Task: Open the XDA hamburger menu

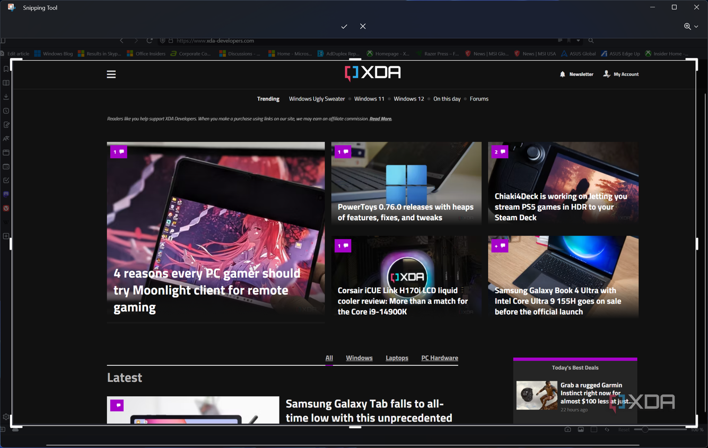Action: click(111, 74)
